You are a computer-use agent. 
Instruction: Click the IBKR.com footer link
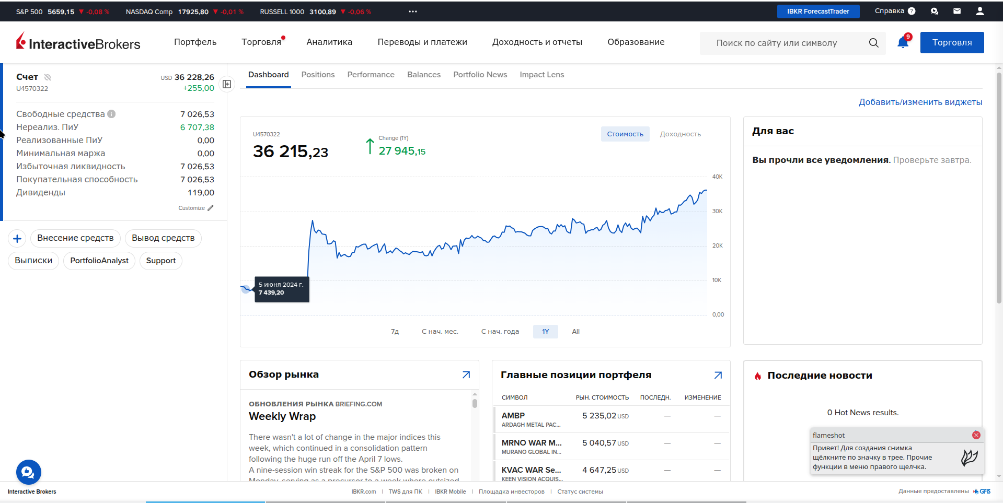point(364,492)
